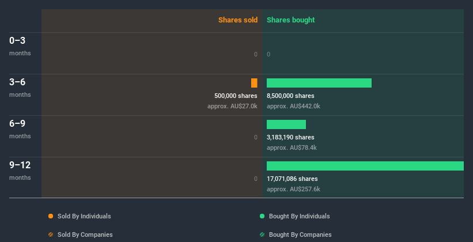The width and height of the screenshot is (473, 242).
Task: Click the orange Sold By Individuals legend dot
Action: pos(51,216)
